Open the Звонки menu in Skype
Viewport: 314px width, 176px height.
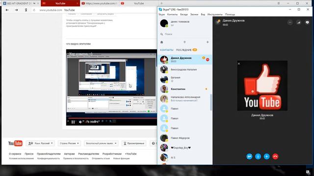194,14
